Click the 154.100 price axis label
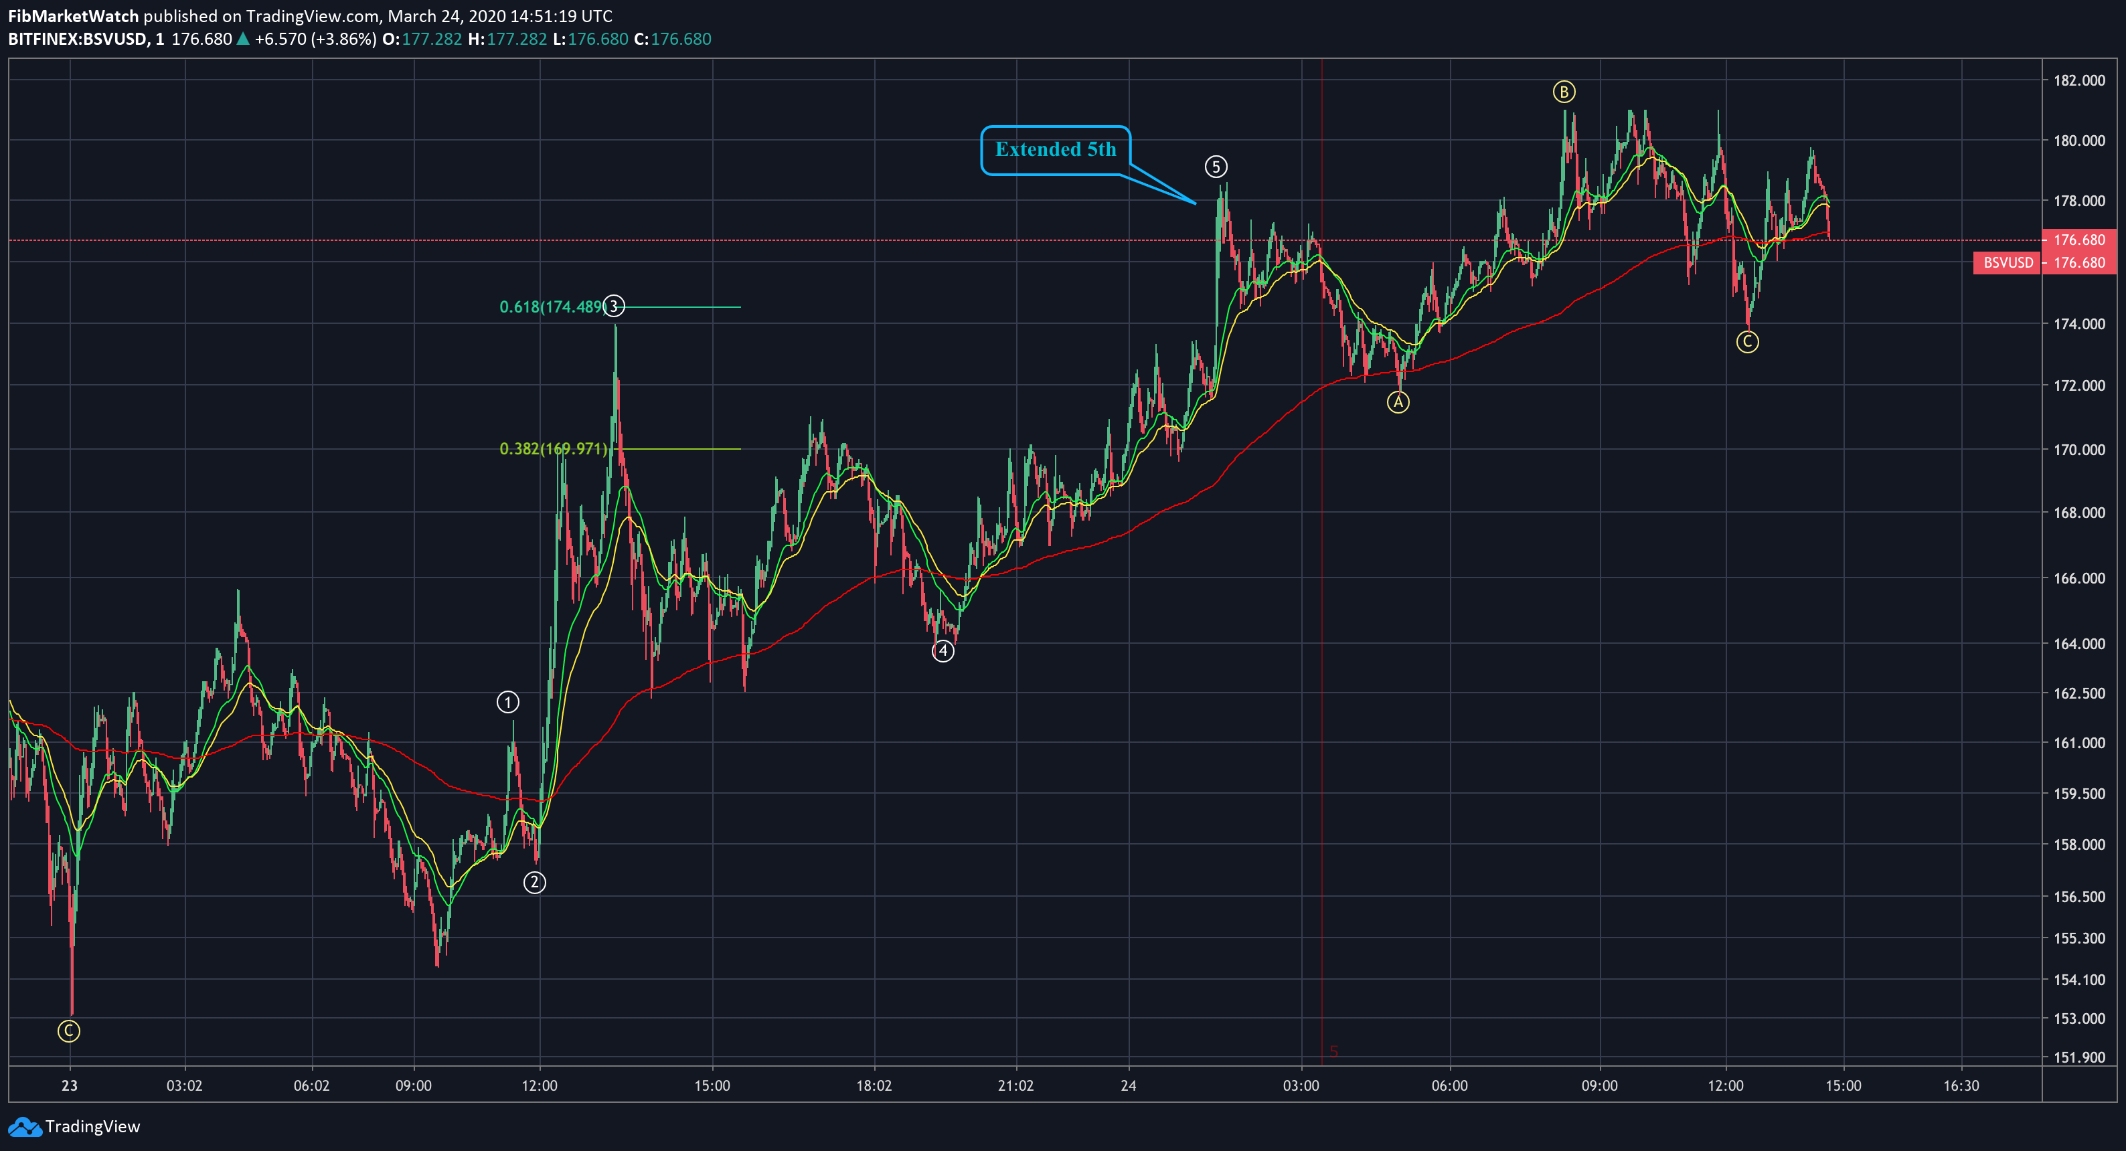The width and height of the screenshot is (2126, 1151). 2079,980
